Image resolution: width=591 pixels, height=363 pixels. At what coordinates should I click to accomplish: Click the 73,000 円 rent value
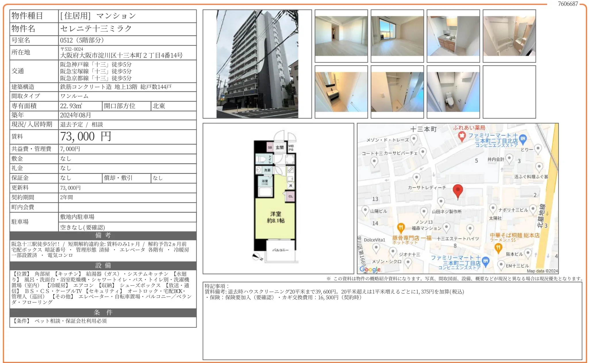tap(86, 137)
